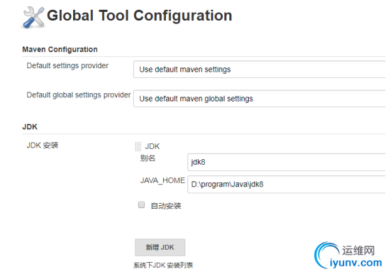The width and height of the screenshot is (386, 274).
Task: Click the 新增 JDK button
Action: [160, 247]
